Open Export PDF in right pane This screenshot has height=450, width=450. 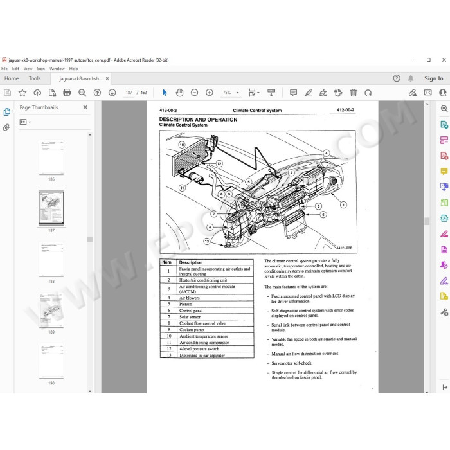click(444, 125)
